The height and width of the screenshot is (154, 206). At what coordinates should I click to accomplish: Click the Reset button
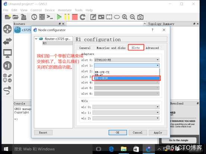pyautogui.click(x=43, y=132)
